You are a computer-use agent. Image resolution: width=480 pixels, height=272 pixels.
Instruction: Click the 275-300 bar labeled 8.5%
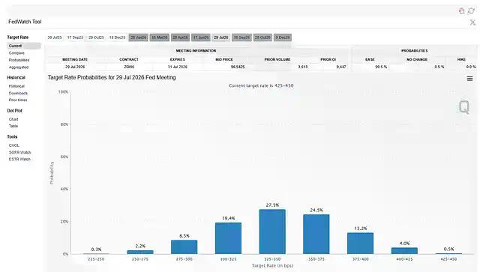(x=184, y=247)
